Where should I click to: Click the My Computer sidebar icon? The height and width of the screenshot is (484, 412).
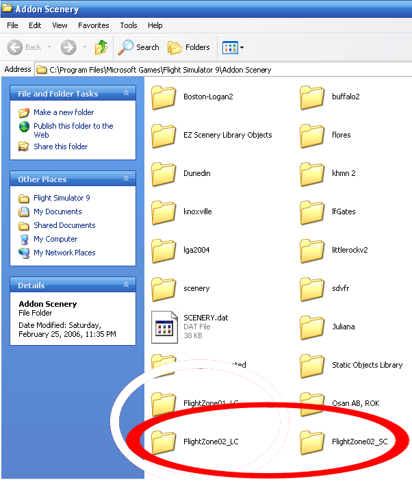24,239
